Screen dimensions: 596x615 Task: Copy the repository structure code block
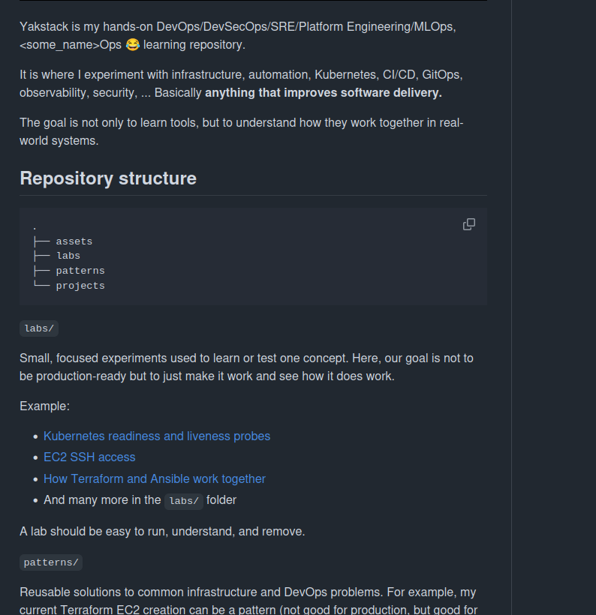point(469,224)
